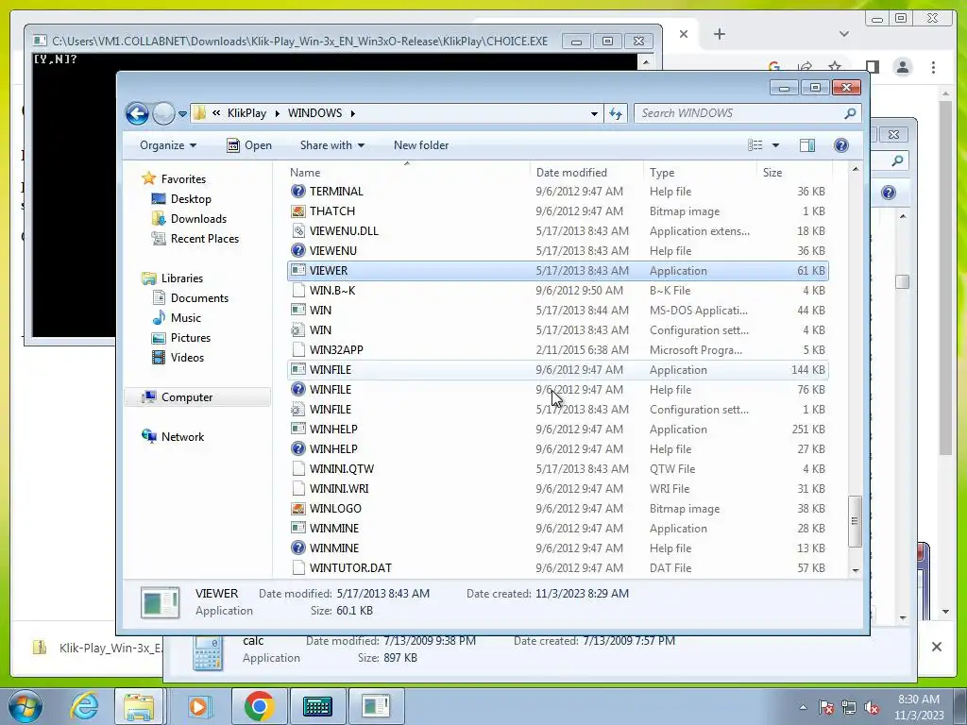The height and width of the screenshot is (725, 967).
Task: Toggle the preview pane icon
Action: click(x=807, y=145)
